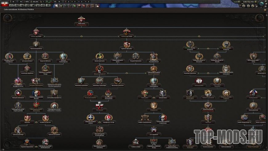
Task: Choose the Reforma Edukacji focus
Action: pyautogui.click(x=227, y=142)
